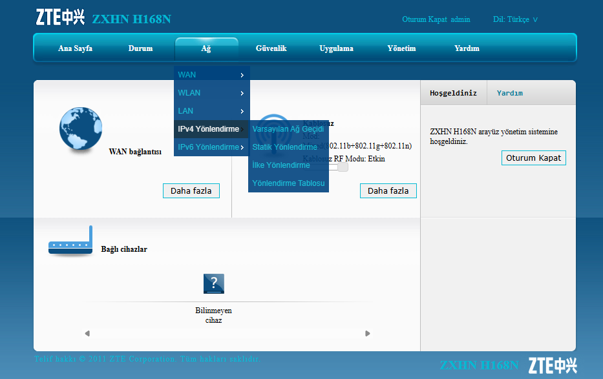
Task: Click Daha fazla under Kablosuz section
Action: [x=388, y=191]
